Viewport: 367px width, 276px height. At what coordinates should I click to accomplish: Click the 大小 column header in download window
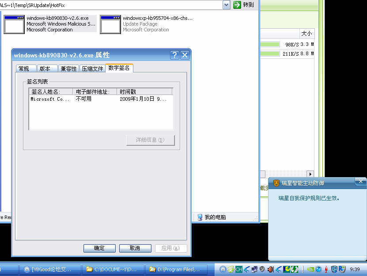(x=306, y=34)
